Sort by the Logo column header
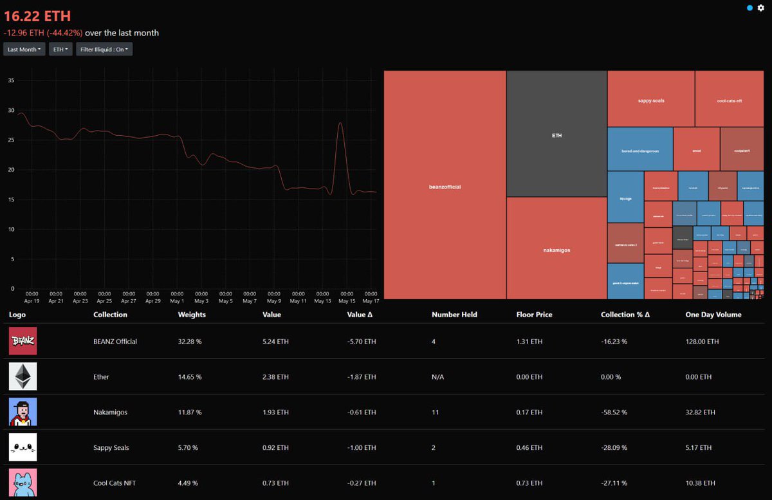 (17, 315)
